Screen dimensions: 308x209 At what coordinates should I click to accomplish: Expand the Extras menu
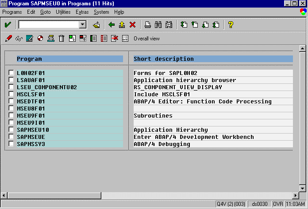pos(82,12)
